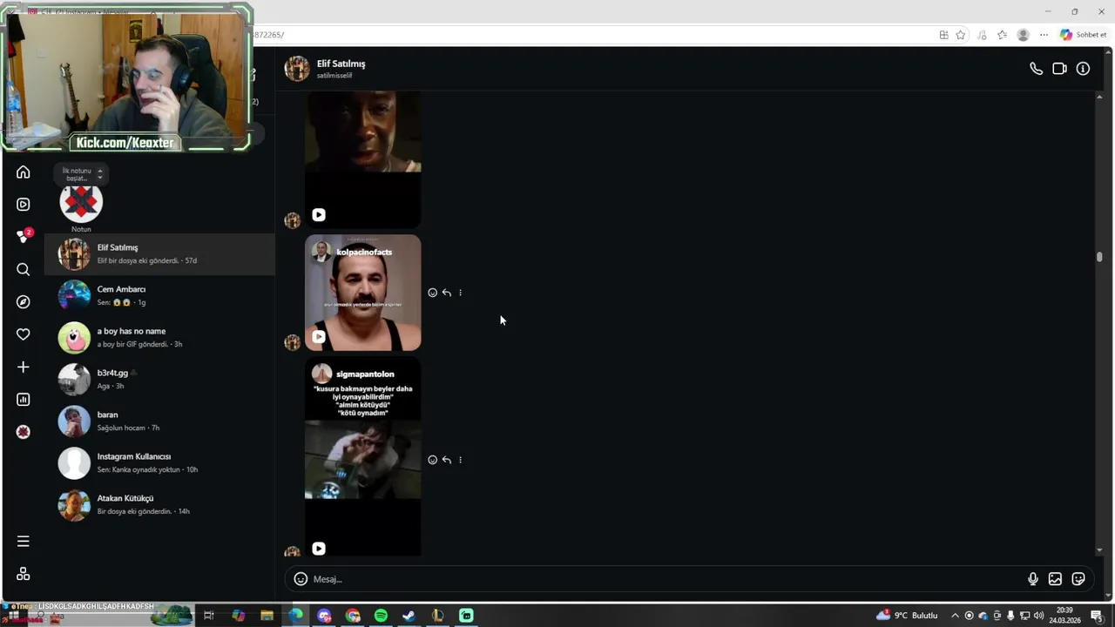Open the weather widget 9°C Bulutlu
Image resolution: width=1115 pixels, height=627 pixels.
[x=907, y=616]
